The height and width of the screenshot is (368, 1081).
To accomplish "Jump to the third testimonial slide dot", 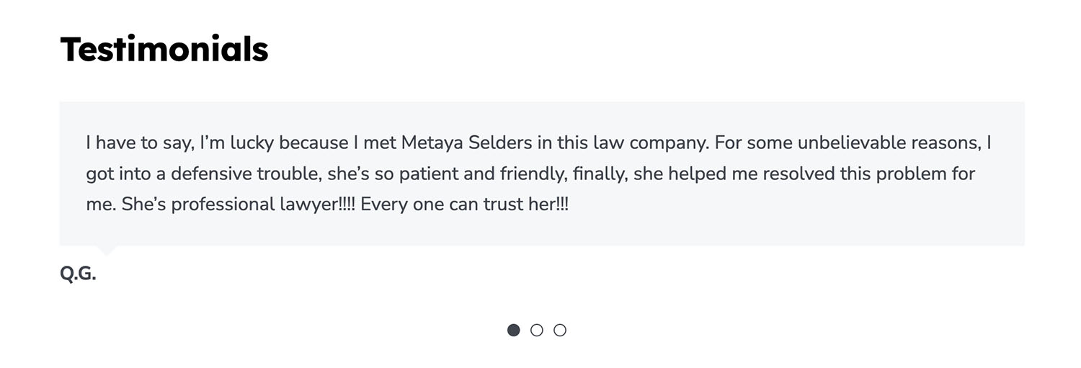I will pyautogui.click(x=560, y=330).
